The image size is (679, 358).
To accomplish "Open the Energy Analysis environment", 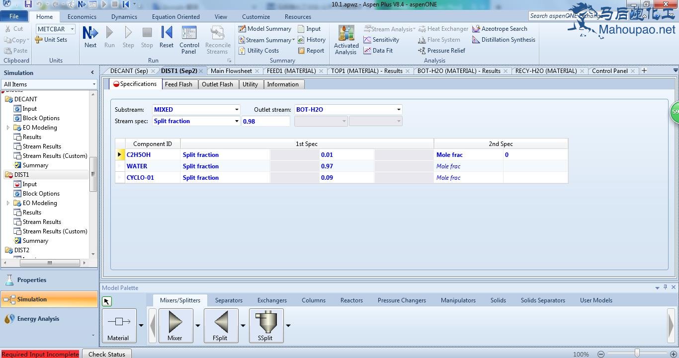I will [x=49, y=319].
